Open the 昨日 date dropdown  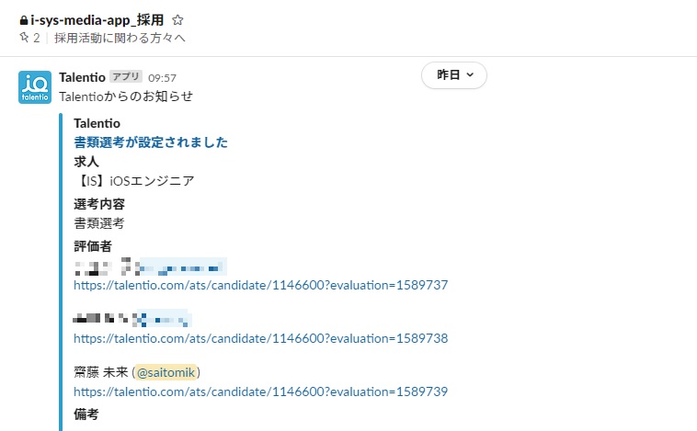tap(454, 75)
